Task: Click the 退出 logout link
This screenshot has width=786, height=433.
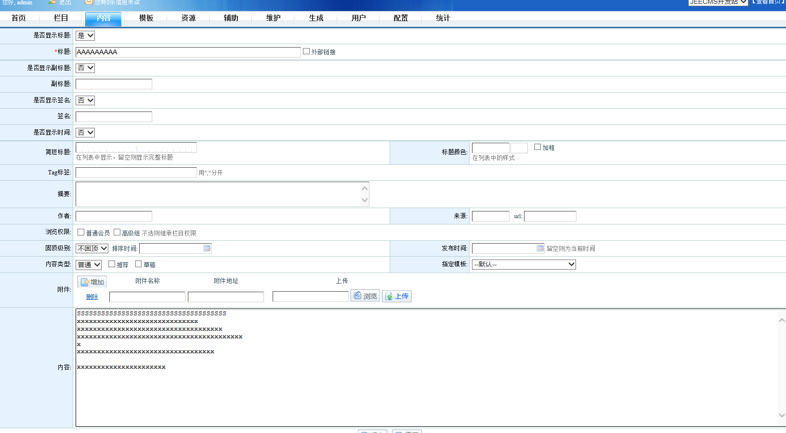Action: click(65, 2)
